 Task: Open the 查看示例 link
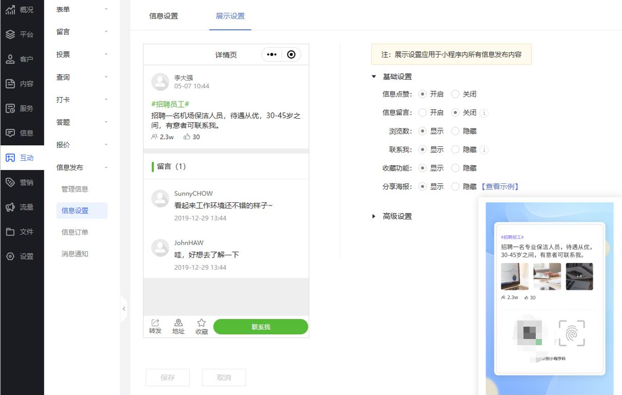(x=500, y=187)
